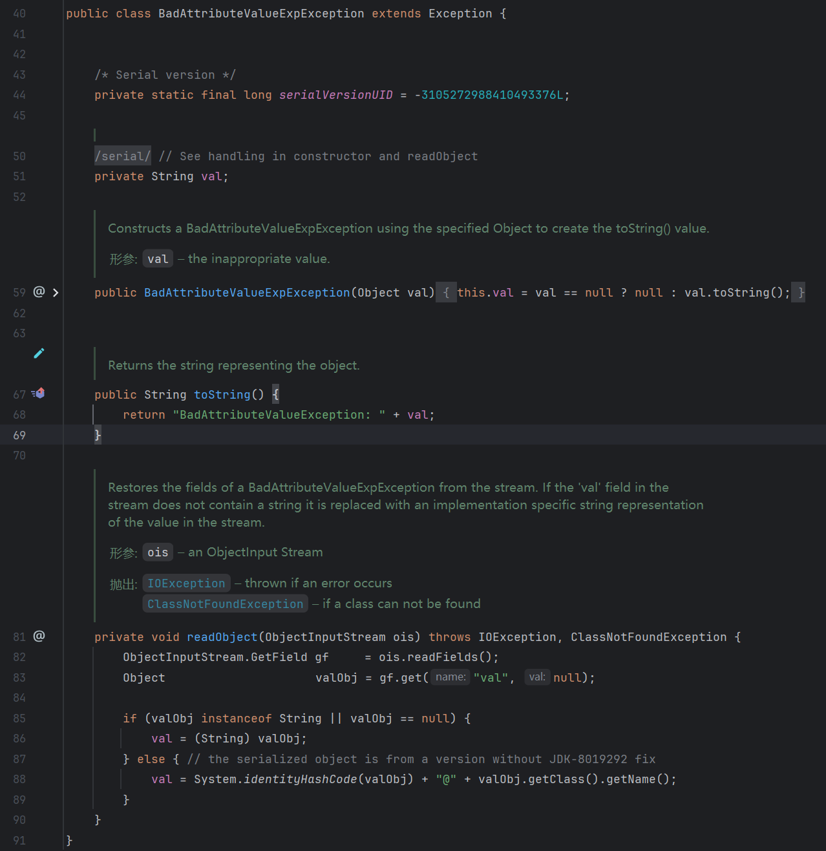Click the 'name:' parameter inlay hint
This screenshot has width=826, height=851.
(x=450, y=677)
